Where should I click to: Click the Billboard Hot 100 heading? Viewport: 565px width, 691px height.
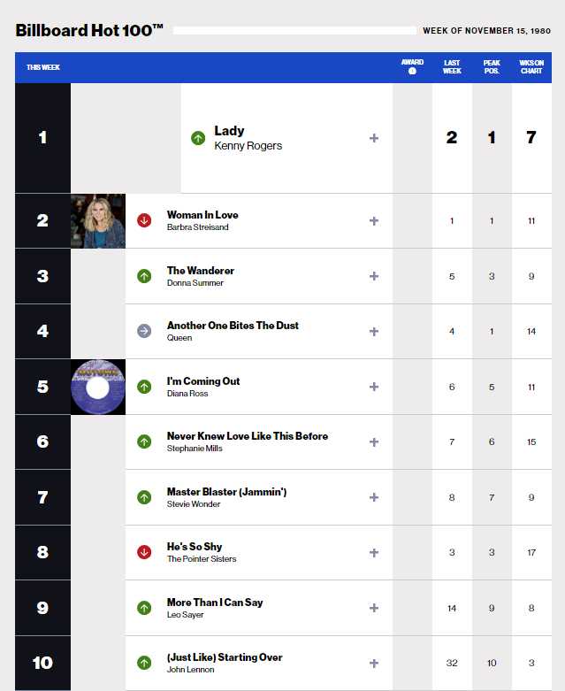coord(89,30)
